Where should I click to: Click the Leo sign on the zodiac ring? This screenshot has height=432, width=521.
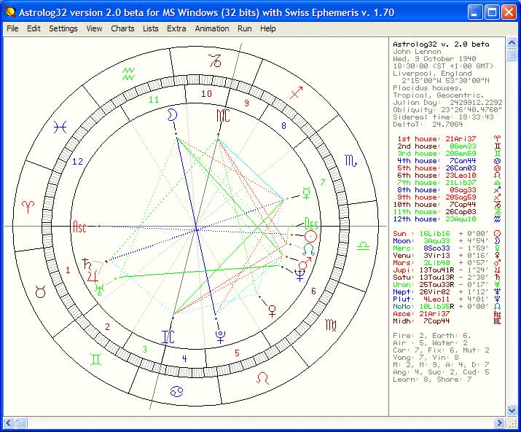coord(262,378)
